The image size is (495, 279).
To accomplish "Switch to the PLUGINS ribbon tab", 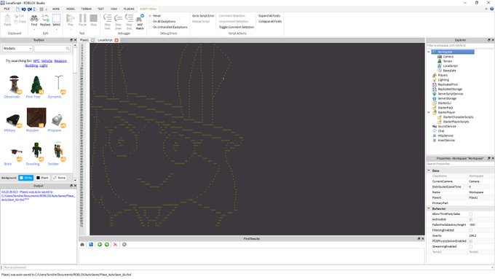I will 129,9.
